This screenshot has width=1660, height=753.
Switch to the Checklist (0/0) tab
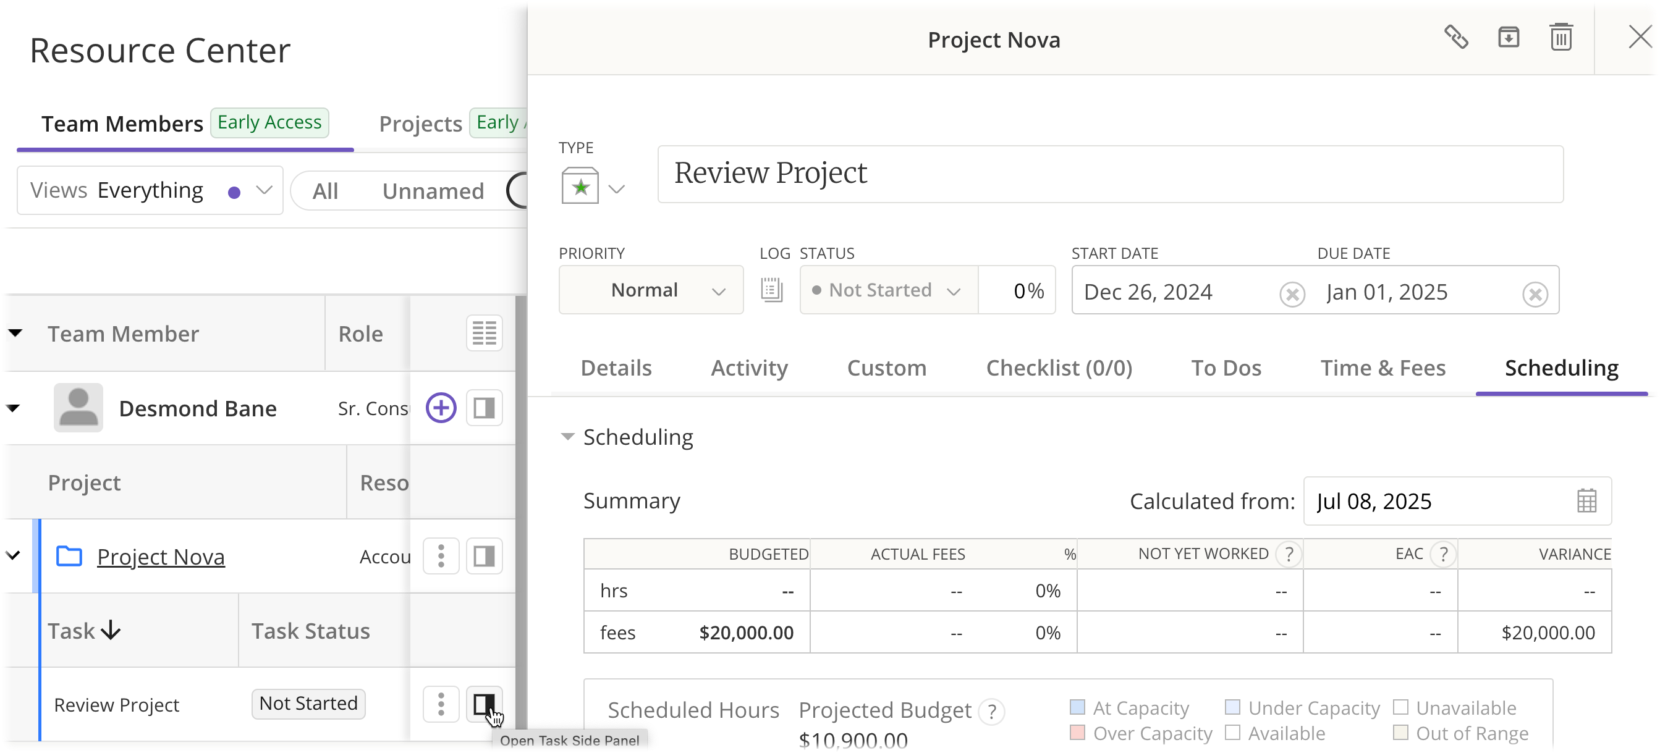(1059, 368)
